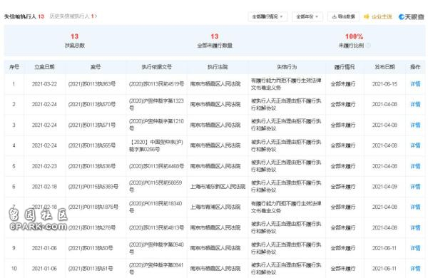Click basis document (2020)沪0115民初58059号
The height and width of the screenshot is (278, 428).
[156, 186]
